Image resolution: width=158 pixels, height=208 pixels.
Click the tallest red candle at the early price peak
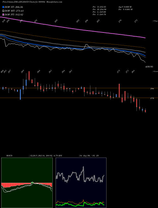tap(29, 76)
